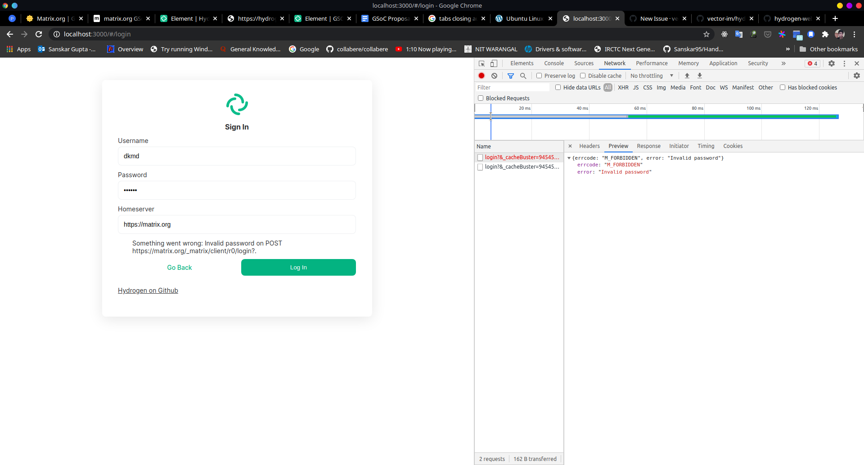The height and width of the screenshot is (465, 864).
Task: Close the request details pane
Action: (x=570, y=146)
